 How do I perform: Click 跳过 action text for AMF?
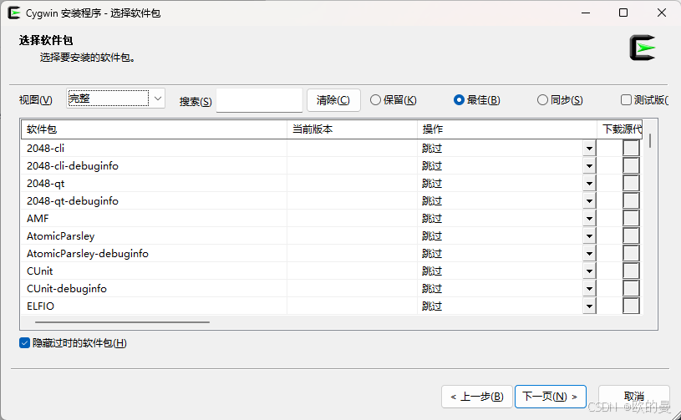click(x=432, y=218)
